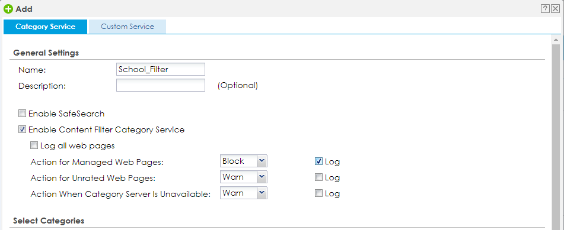Click the General Settings heading
Viewport: 564px width, 230px height.
[x=46, y=53]
